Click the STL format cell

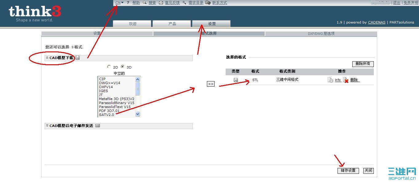pyautogui.click(x=255, y=80)
